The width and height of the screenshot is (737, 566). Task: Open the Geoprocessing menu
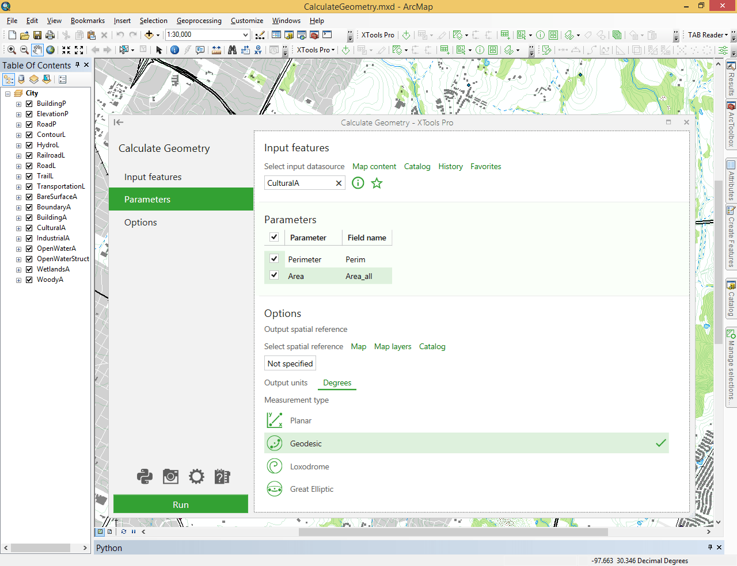point(199,21)
